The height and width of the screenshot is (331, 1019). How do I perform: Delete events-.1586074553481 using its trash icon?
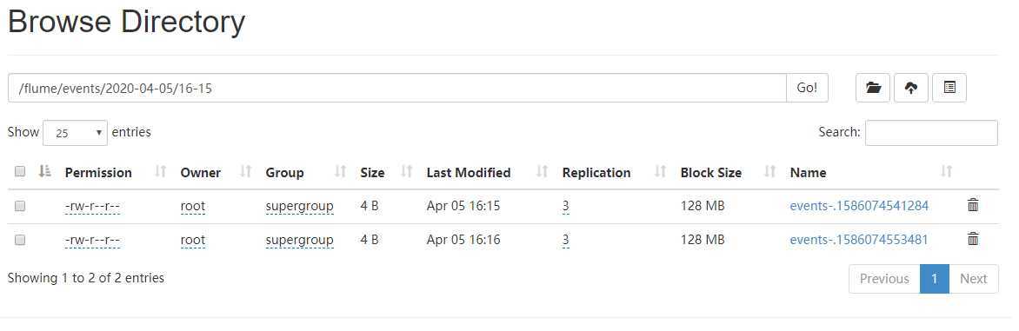[x=973, y=239]
